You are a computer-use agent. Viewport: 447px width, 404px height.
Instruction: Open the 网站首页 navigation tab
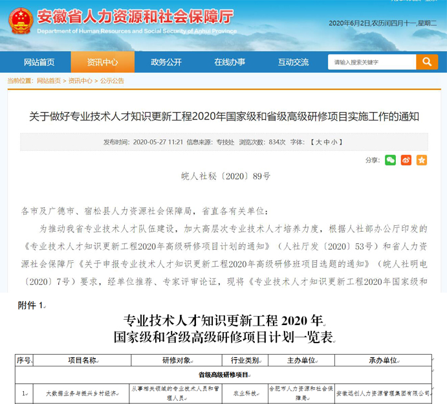39,62
